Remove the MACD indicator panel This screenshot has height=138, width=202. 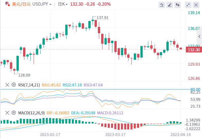click(7, 113)
